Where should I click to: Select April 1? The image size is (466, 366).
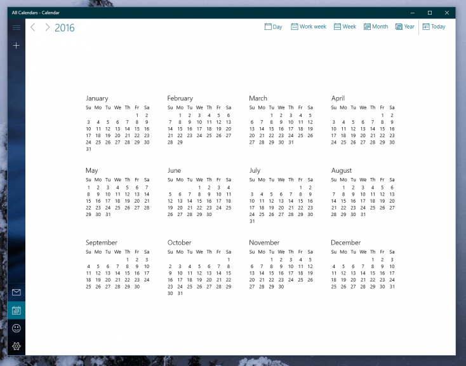[x=382, y=116]
